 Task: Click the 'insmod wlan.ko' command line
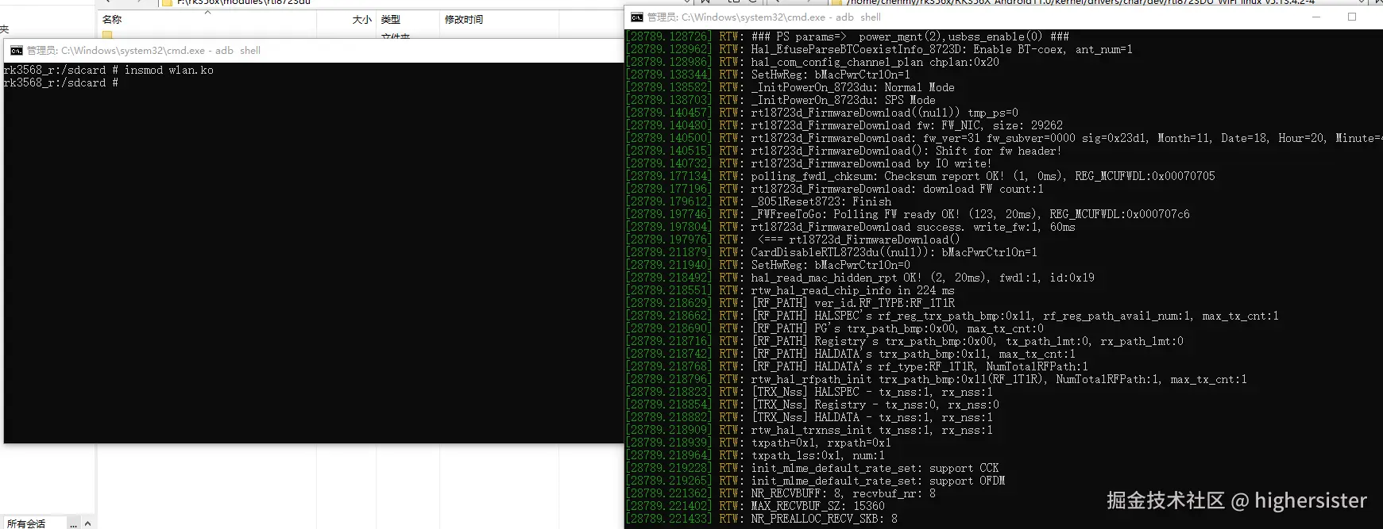click(109, 70)
